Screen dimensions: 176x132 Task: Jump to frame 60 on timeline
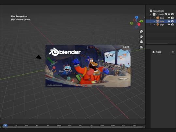coord(37,125)
